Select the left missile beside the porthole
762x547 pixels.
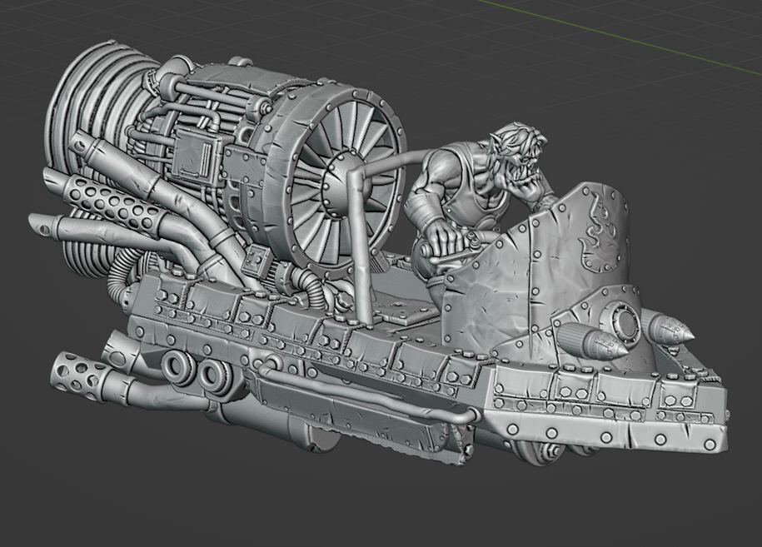click(583, 337)
